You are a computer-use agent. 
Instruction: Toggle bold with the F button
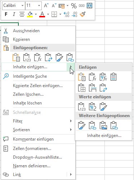(6, 14)
